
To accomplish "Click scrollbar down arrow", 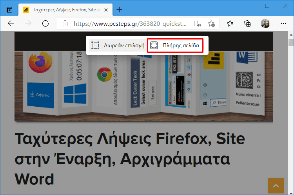I will (291, 193).
